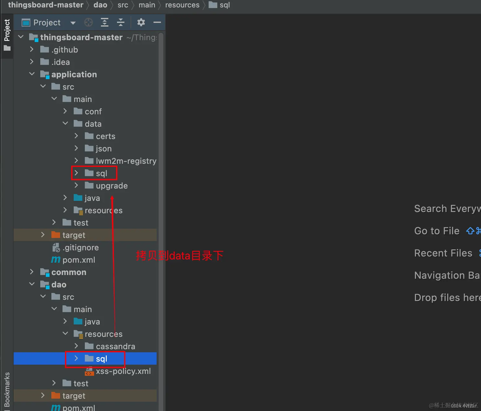Click the dao breadcrumb in navigation bar

coord(100,5)
